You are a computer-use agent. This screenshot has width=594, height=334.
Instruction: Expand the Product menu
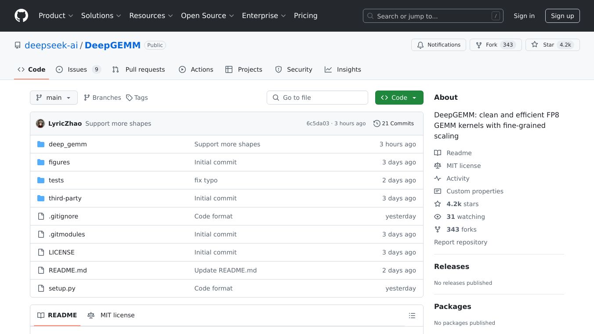pyautogui.click(x=56, y=16)
